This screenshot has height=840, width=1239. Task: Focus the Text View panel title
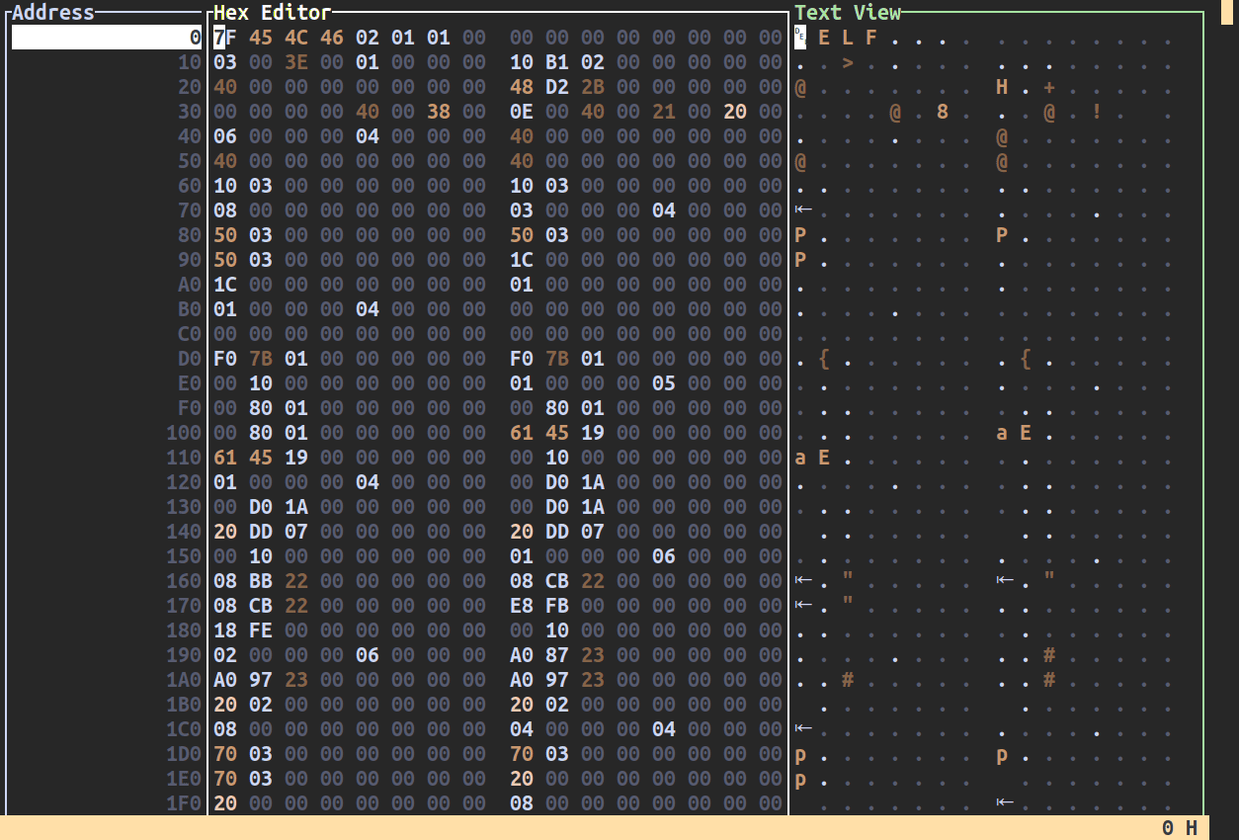click(848, 13)
